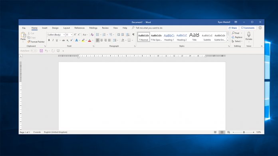Image resolution: width=278 pixels, height=156 pixels.
Task: Open the Shading paint bucket
Action: [123, 40]
